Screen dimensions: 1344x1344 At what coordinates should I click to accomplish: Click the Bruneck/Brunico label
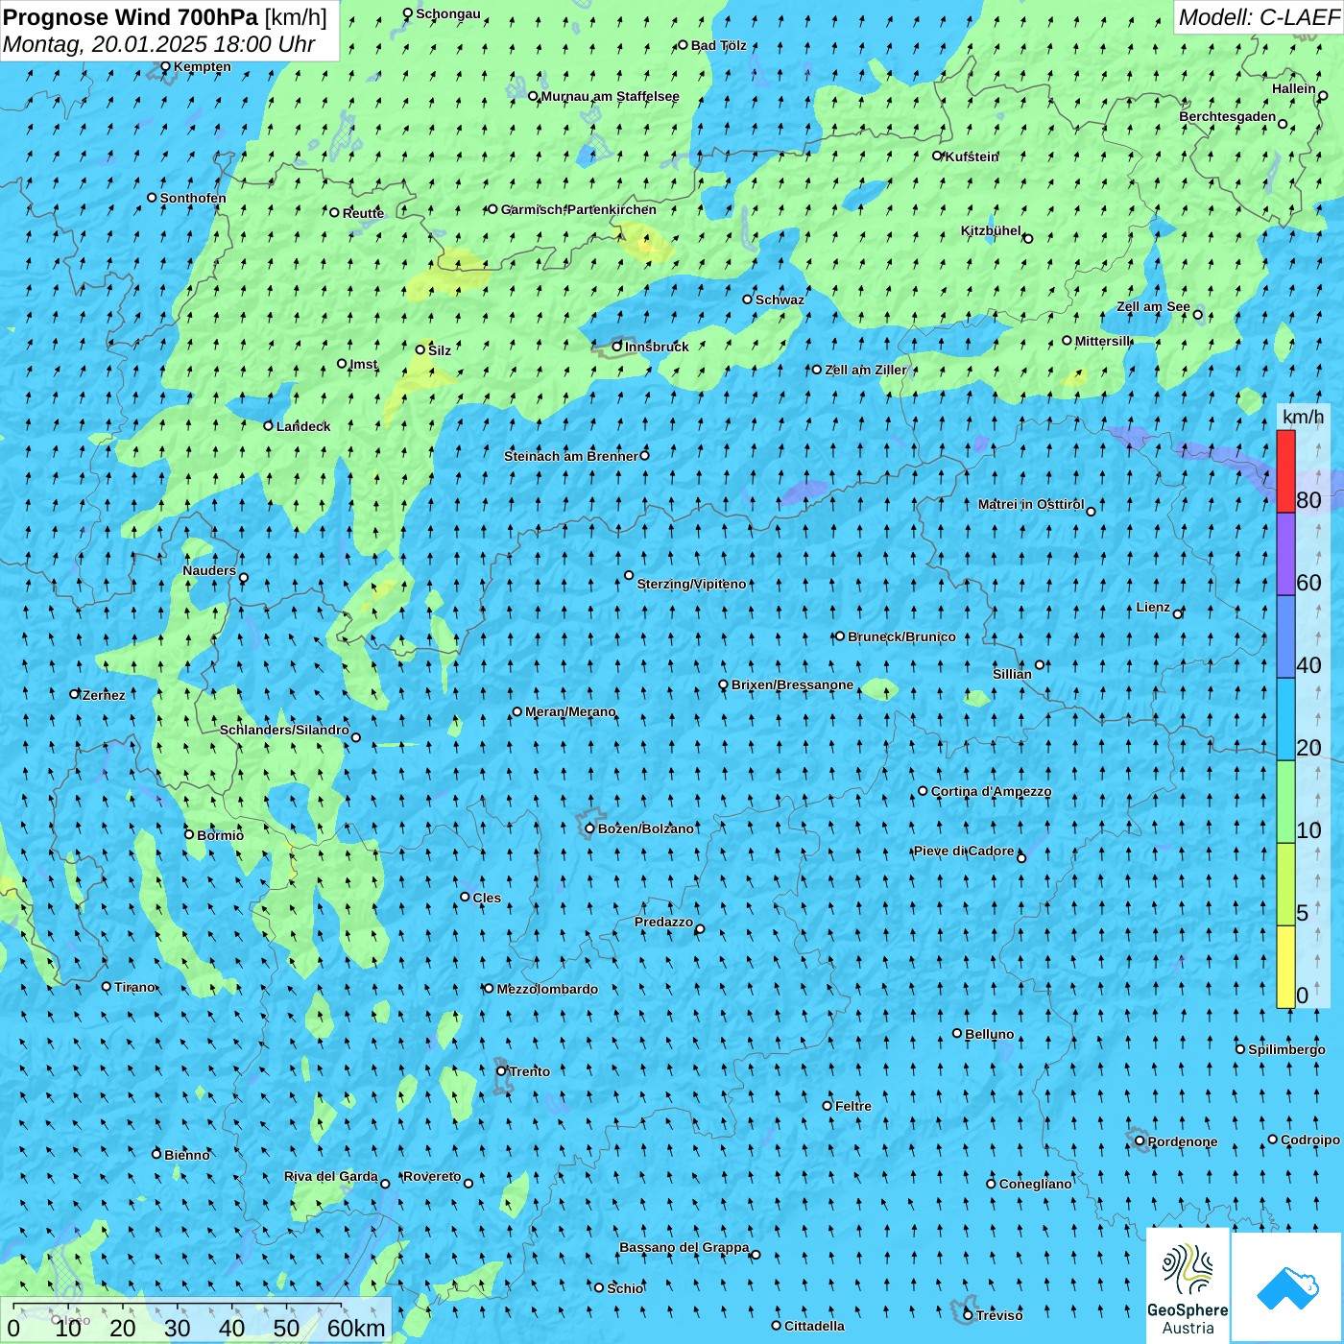point(901,636)
